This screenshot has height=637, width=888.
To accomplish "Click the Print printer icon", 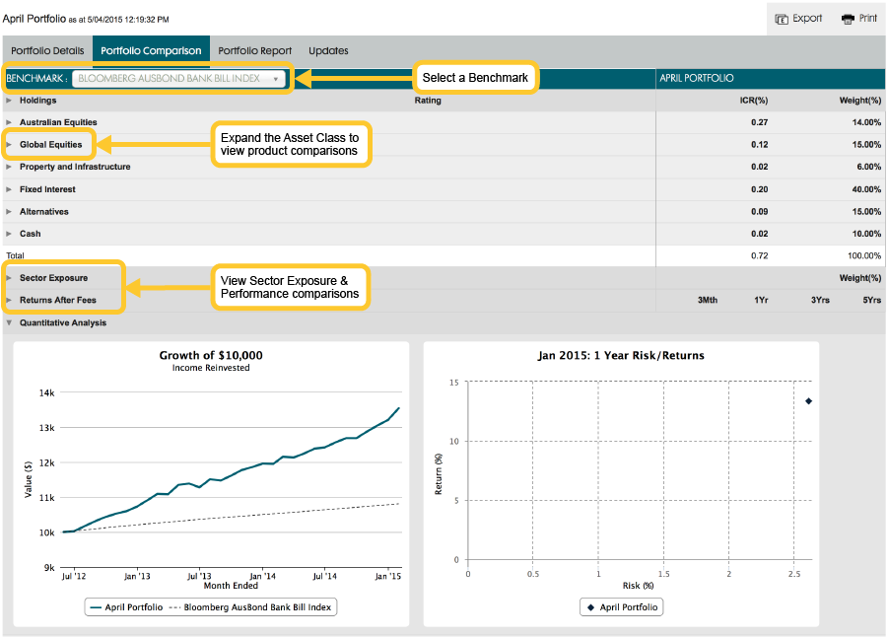I will coord(848,19).
